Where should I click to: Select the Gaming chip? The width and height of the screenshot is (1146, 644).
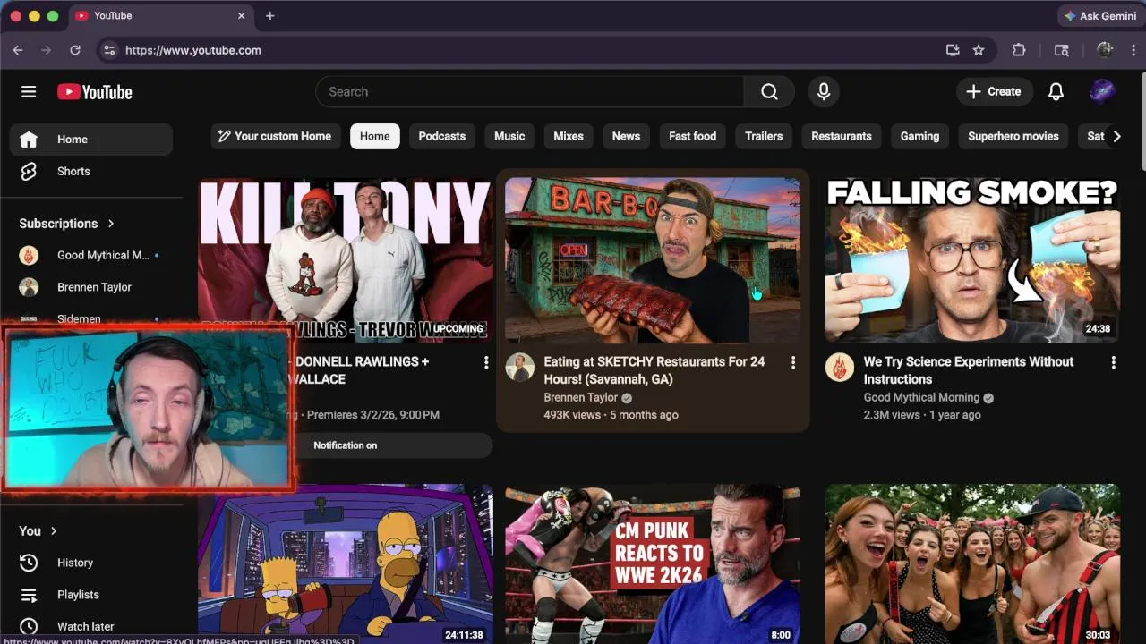[919, 136]
